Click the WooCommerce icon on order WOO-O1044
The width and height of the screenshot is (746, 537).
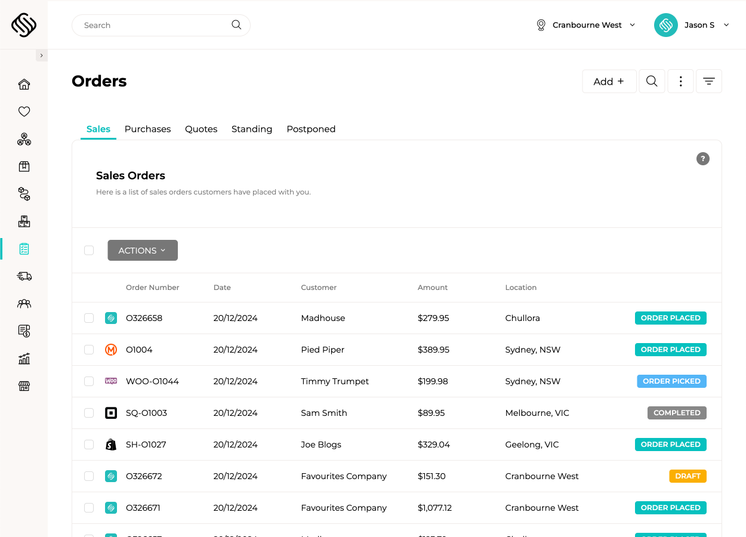click(111, 381)
